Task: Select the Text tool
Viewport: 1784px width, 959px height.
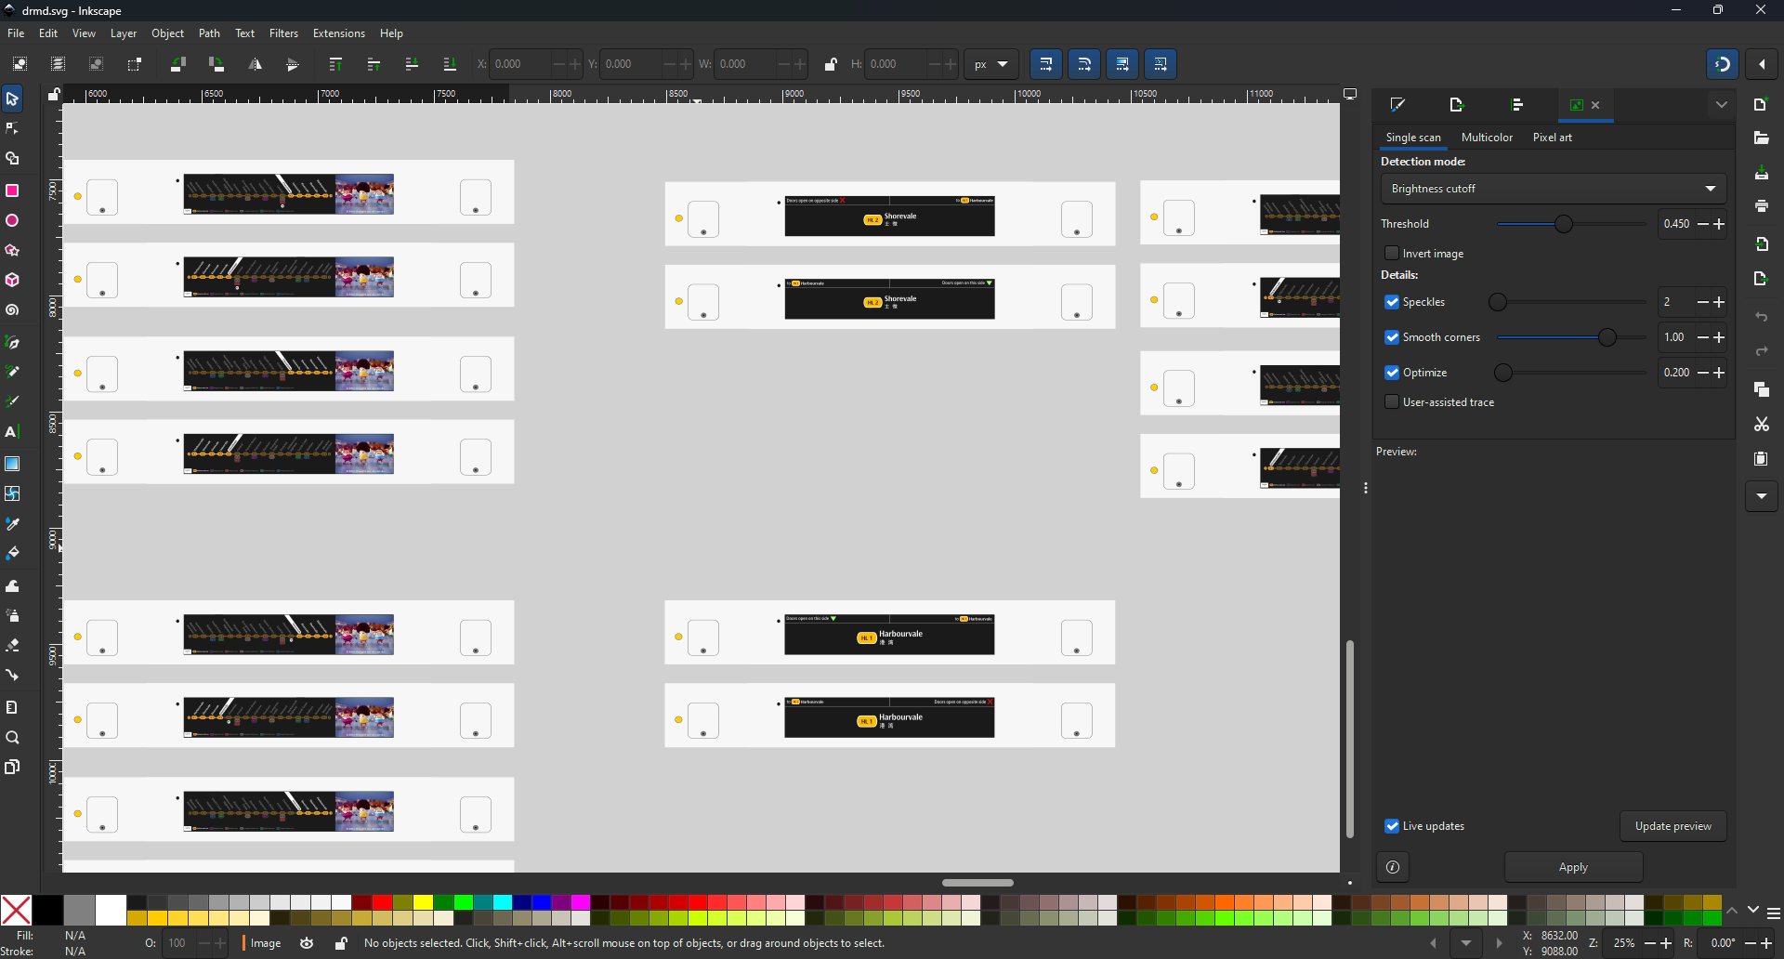Action: pos(12,433)
